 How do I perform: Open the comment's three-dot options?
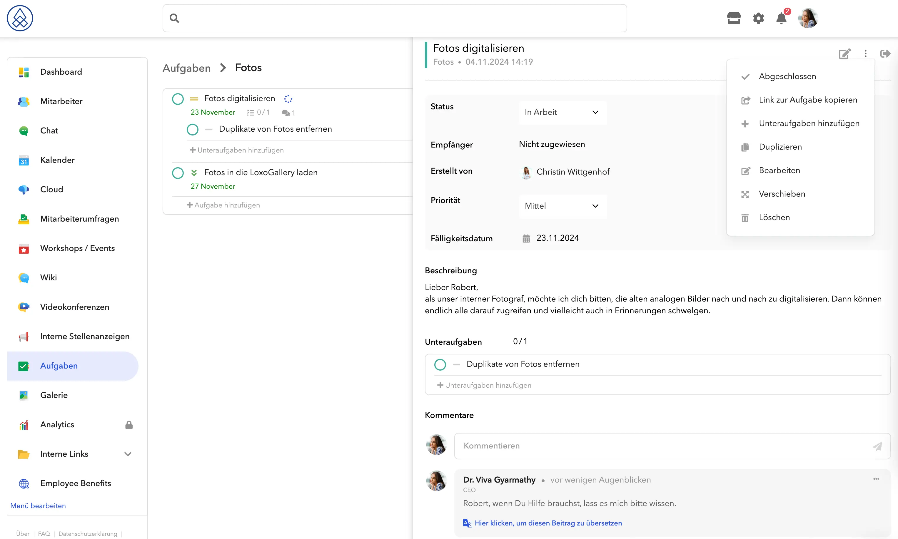click(x=876, y=479)
